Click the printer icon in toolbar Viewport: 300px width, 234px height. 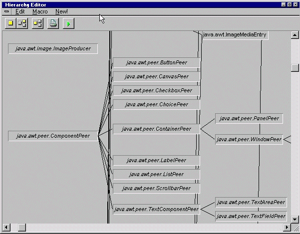tap(53, 23)
